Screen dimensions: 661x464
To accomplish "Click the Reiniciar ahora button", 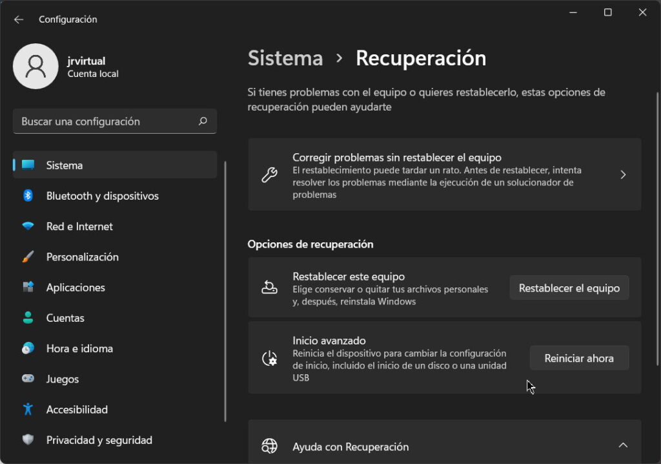I will click(x=579, y=357).
